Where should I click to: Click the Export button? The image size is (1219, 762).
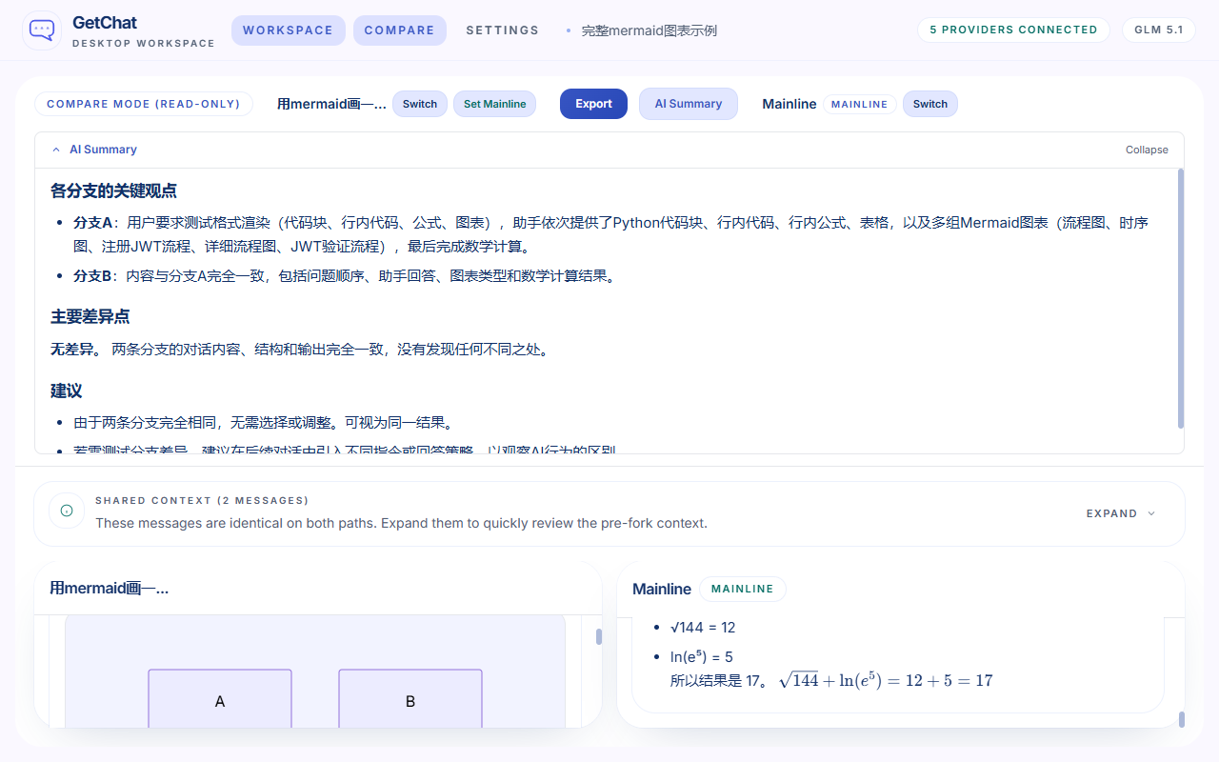pos(593,104)
